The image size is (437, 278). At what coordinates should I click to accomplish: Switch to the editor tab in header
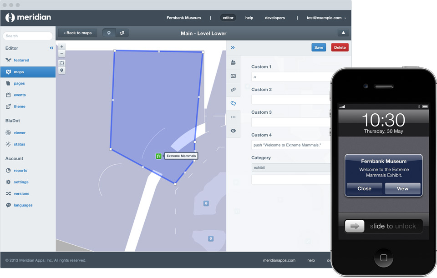tap(228, 18)
